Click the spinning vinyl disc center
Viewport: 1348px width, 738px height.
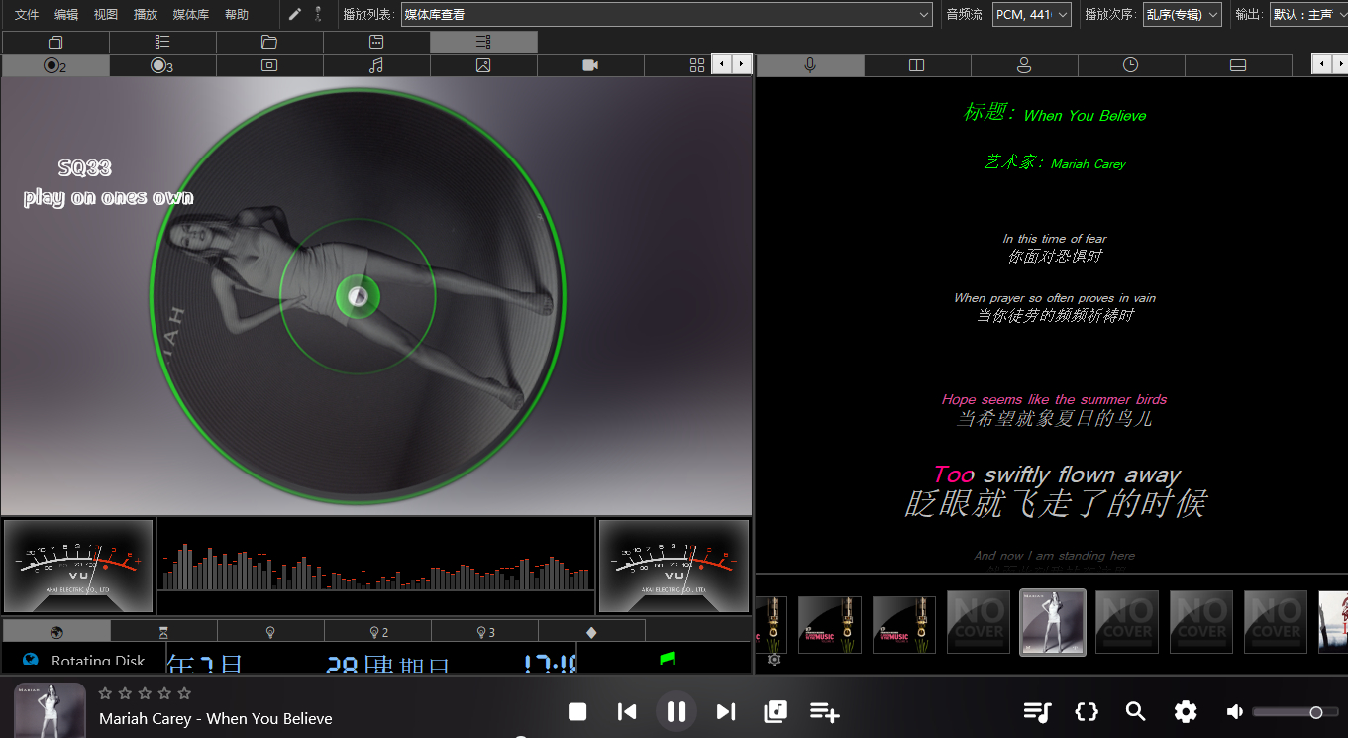point(358,295)
